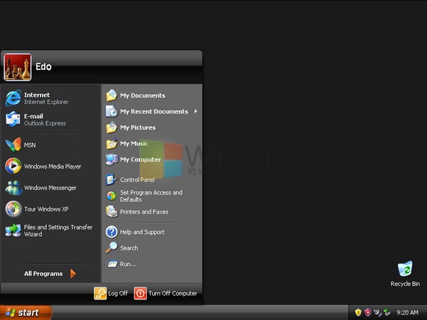Image resolution: width=427 pixels, height=320 pixels.
Task: Expand the All Programs orange arrow
Action: point(73,273)
